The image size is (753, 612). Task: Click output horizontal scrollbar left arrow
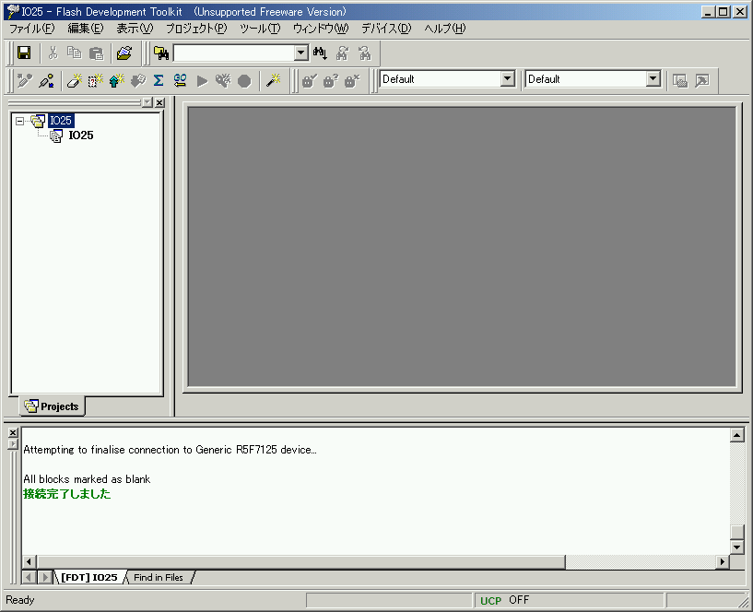29,561
